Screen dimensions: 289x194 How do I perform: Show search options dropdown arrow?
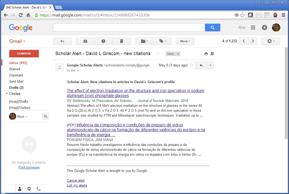pyautogui.click(x=202, y=28)
